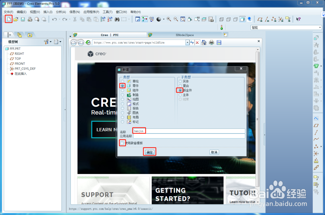The image size is (325, 215).
Task: Choose the 主体 sub-type radio button
Action: (x=180, y=95)
